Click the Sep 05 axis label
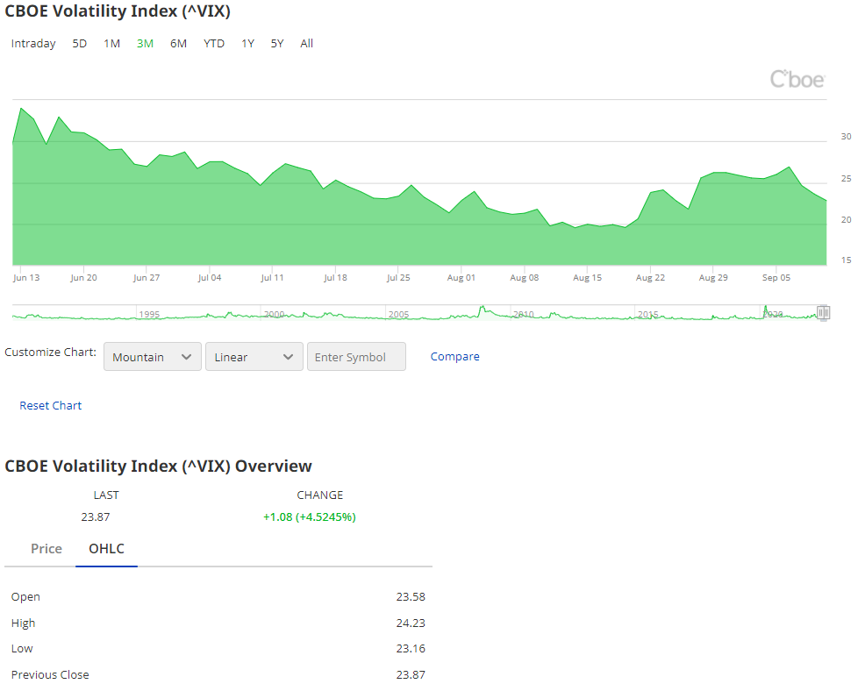 click(776, 278)
